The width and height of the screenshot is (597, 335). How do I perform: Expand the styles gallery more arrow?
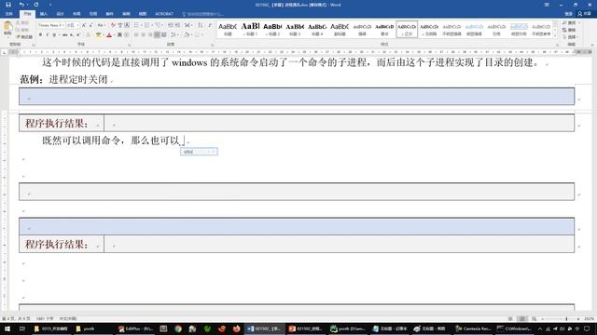pos(555,35)
